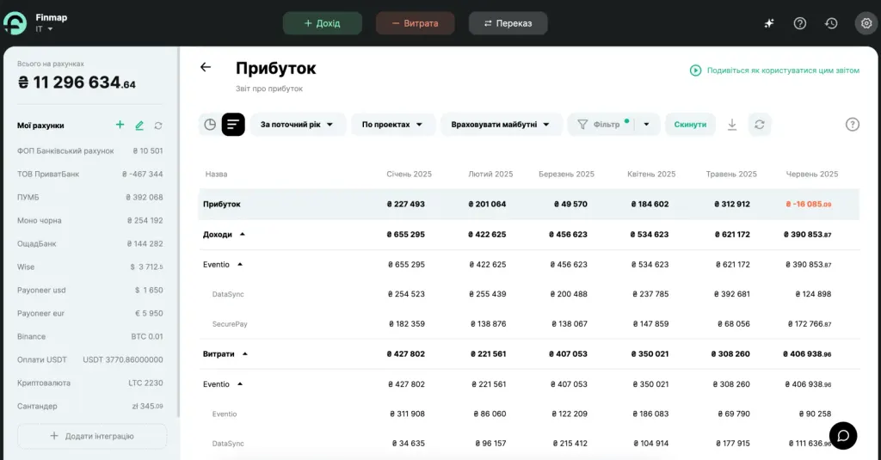Select the Сантандер account
Screen dimensions: 881x460
coord(89,406)
